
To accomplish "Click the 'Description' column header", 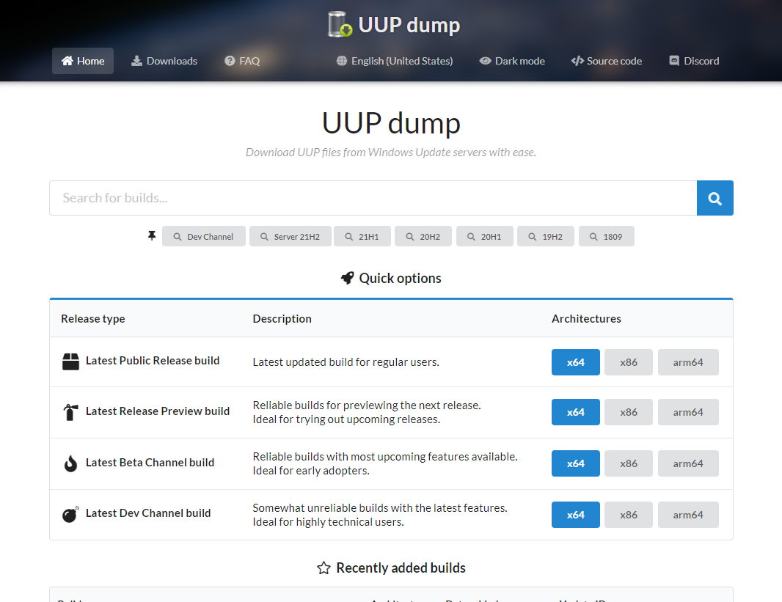I will [282, 319].
